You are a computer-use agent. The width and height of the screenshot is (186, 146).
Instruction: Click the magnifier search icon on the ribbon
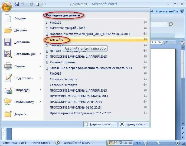[171, 24]
